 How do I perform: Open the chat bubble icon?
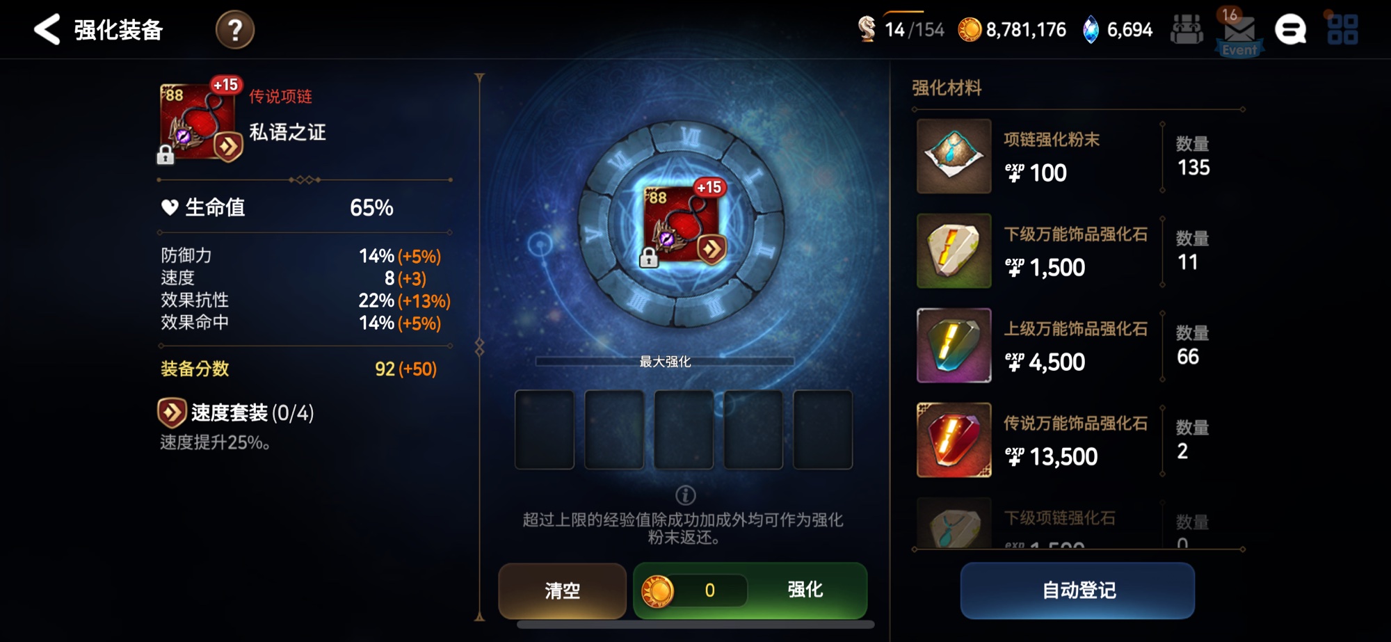[x=1290, y=30]
